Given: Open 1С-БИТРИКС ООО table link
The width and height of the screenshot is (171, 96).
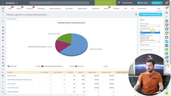Looking at the screenshot, I should [13, 88].
